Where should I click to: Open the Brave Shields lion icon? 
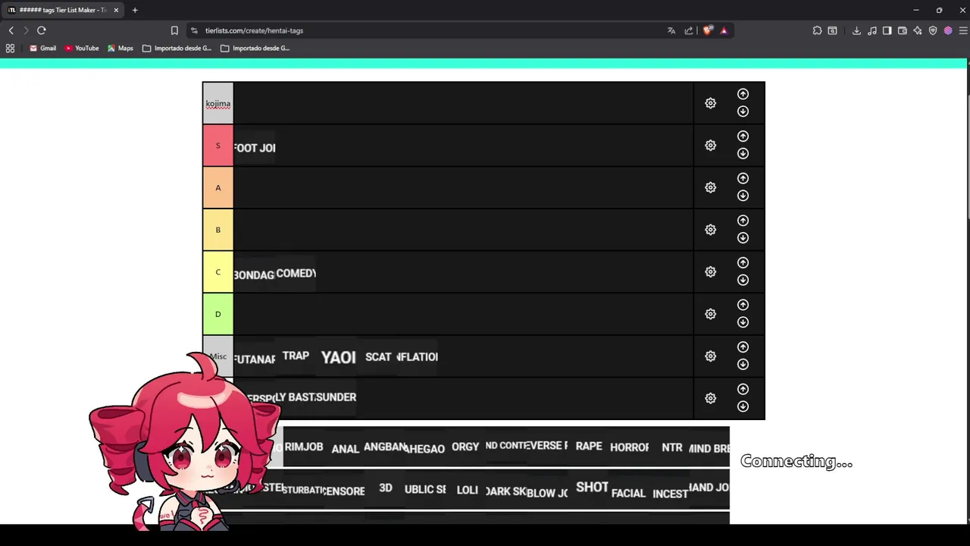tap(708, 30)
